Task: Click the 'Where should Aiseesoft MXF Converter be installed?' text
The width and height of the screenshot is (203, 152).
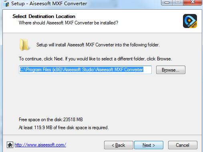Action: click(68, 23)
